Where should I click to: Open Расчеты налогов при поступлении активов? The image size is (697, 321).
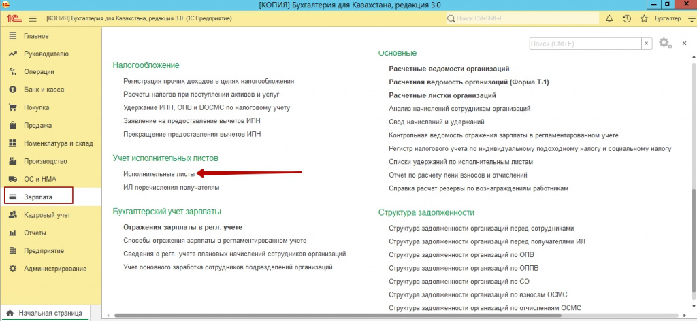[x=201, y=95]
